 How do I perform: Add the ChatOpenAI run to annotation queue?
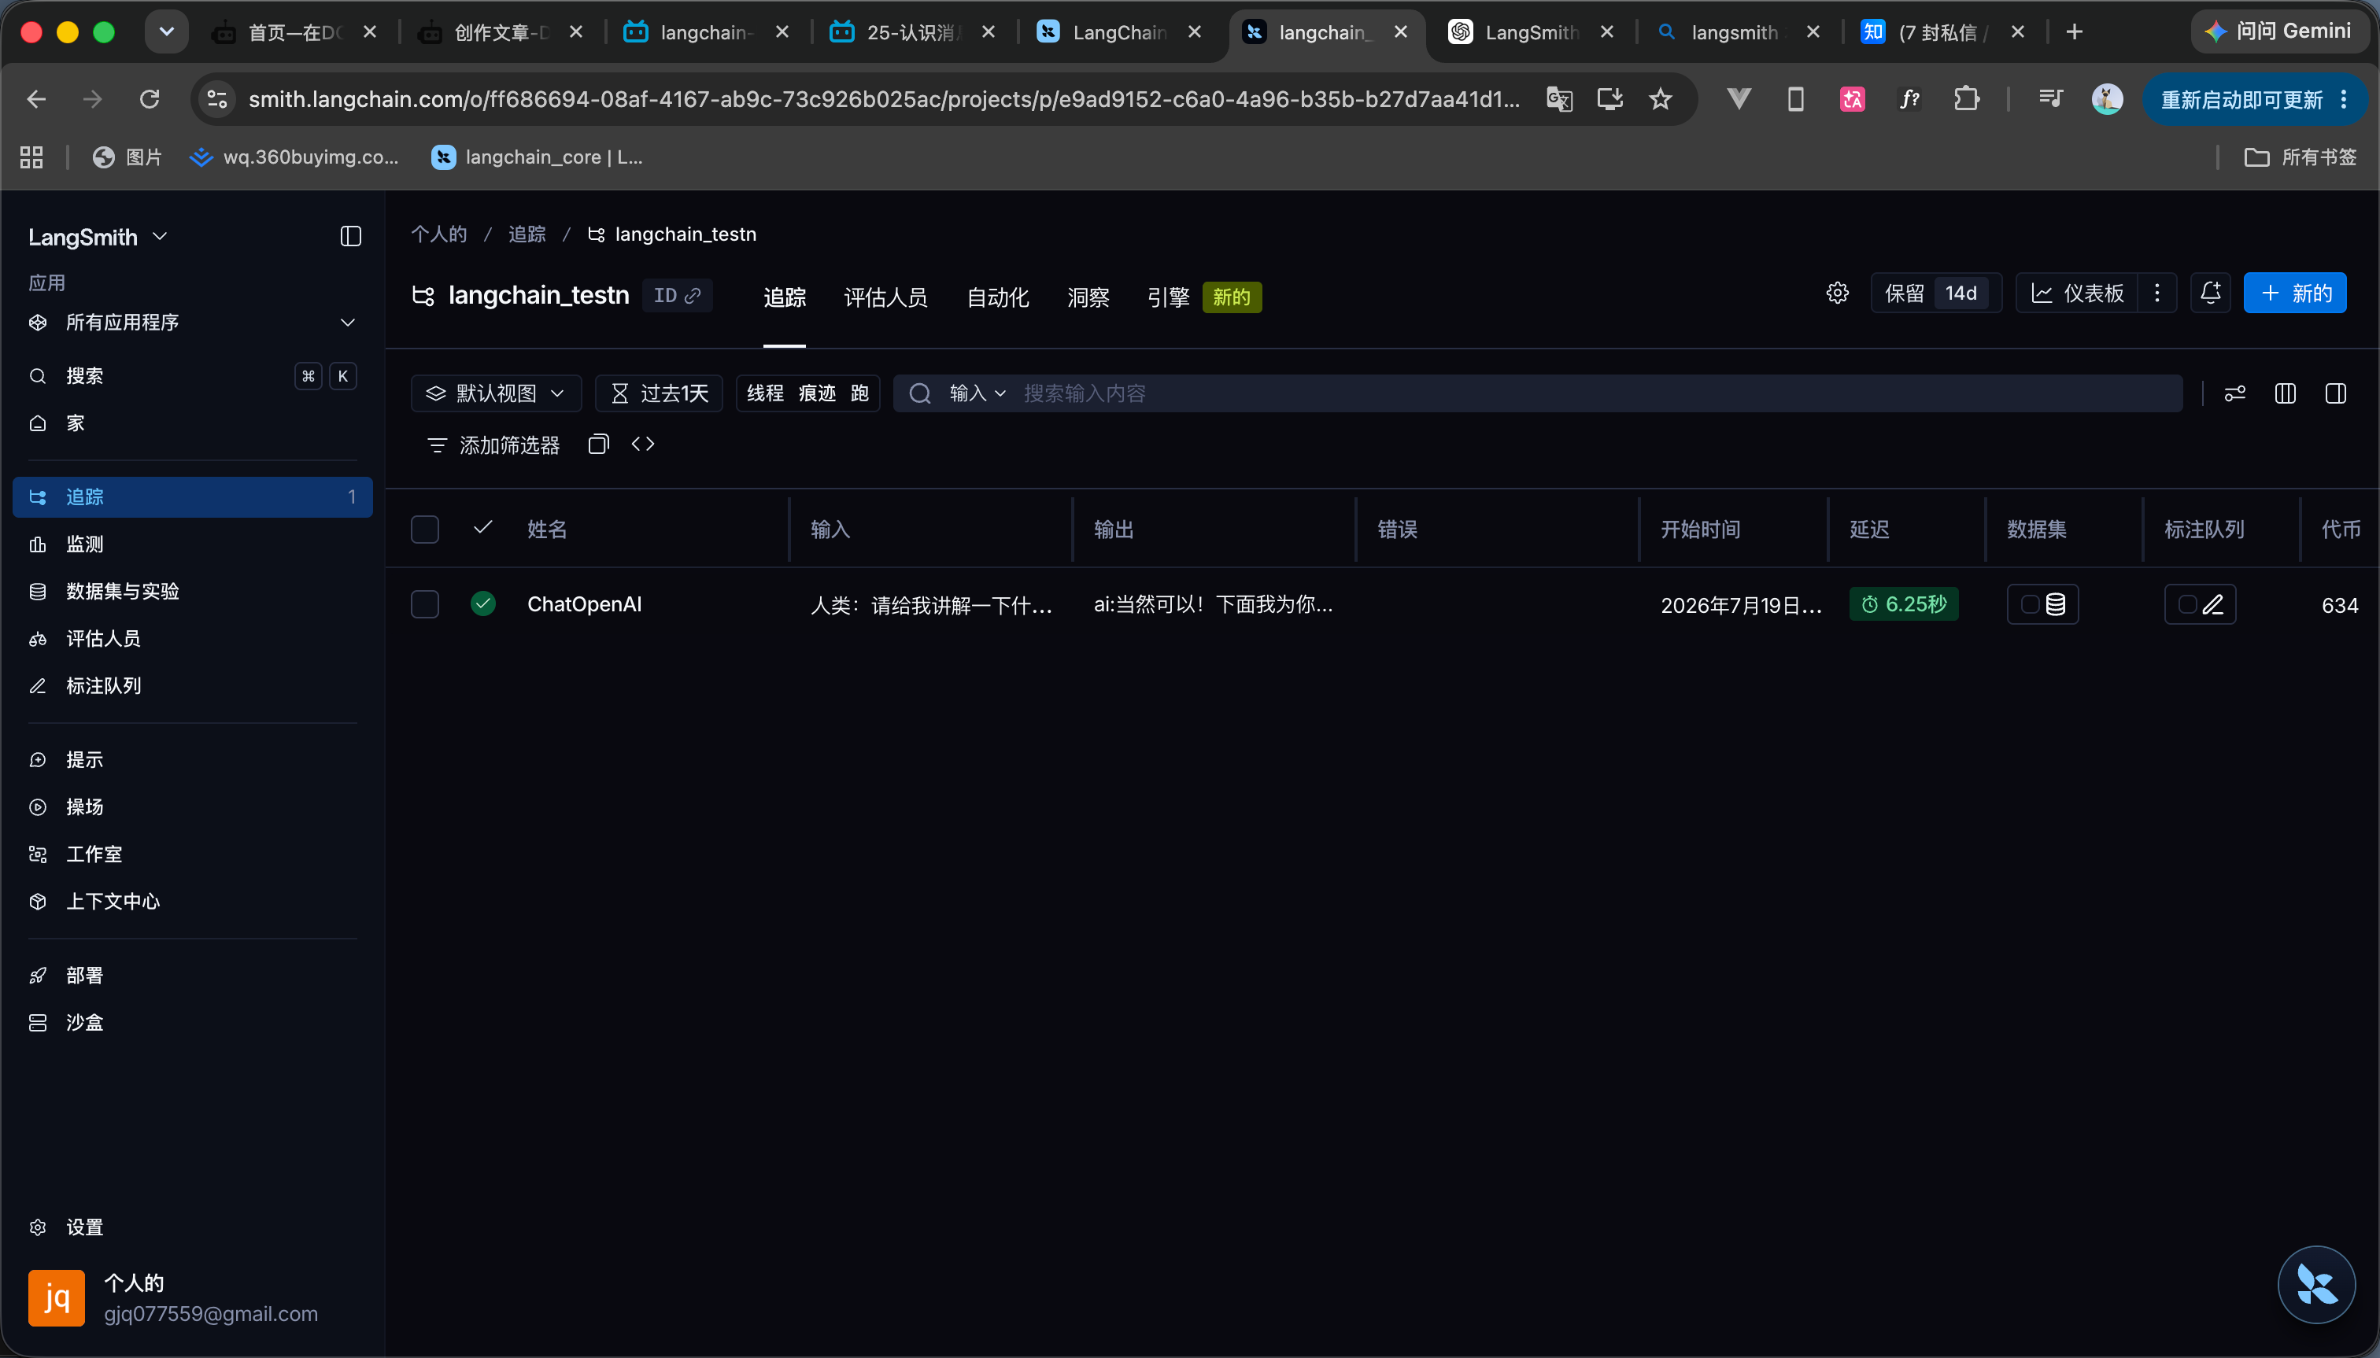pyautogui.click(x=2199, y=604)
